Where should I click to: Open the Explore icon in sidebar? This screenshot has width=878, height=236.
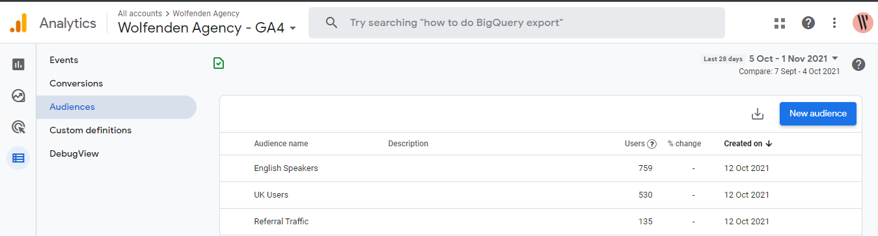[x=18, y=96]
